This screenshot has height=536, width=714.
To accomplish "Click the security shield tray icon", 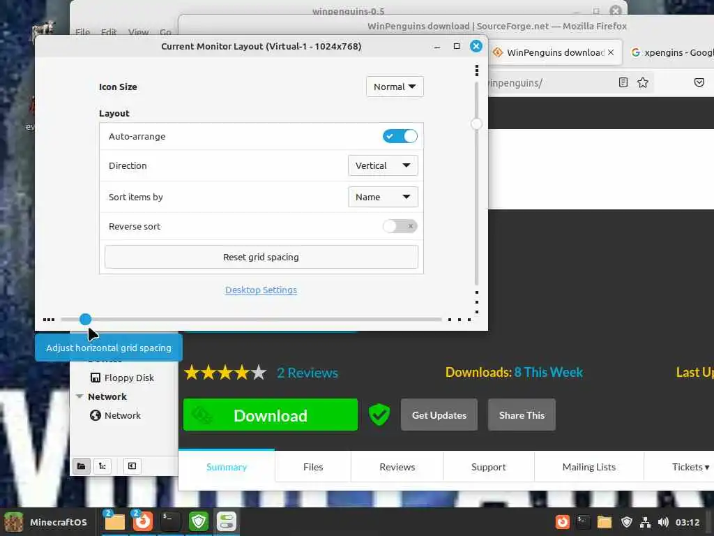I will click(x=627, y=522).
